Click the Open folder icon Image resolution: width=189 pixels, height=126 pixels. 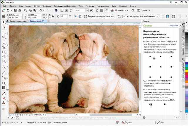tap(8, 10)
